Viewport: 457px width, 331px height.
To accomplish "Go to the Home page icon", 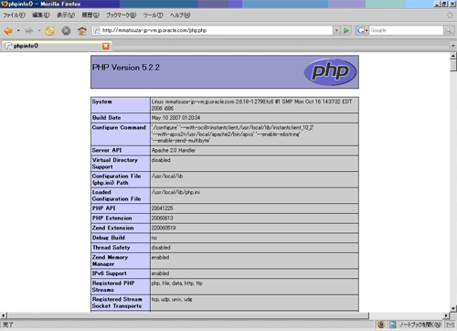I will coord(82,30).
